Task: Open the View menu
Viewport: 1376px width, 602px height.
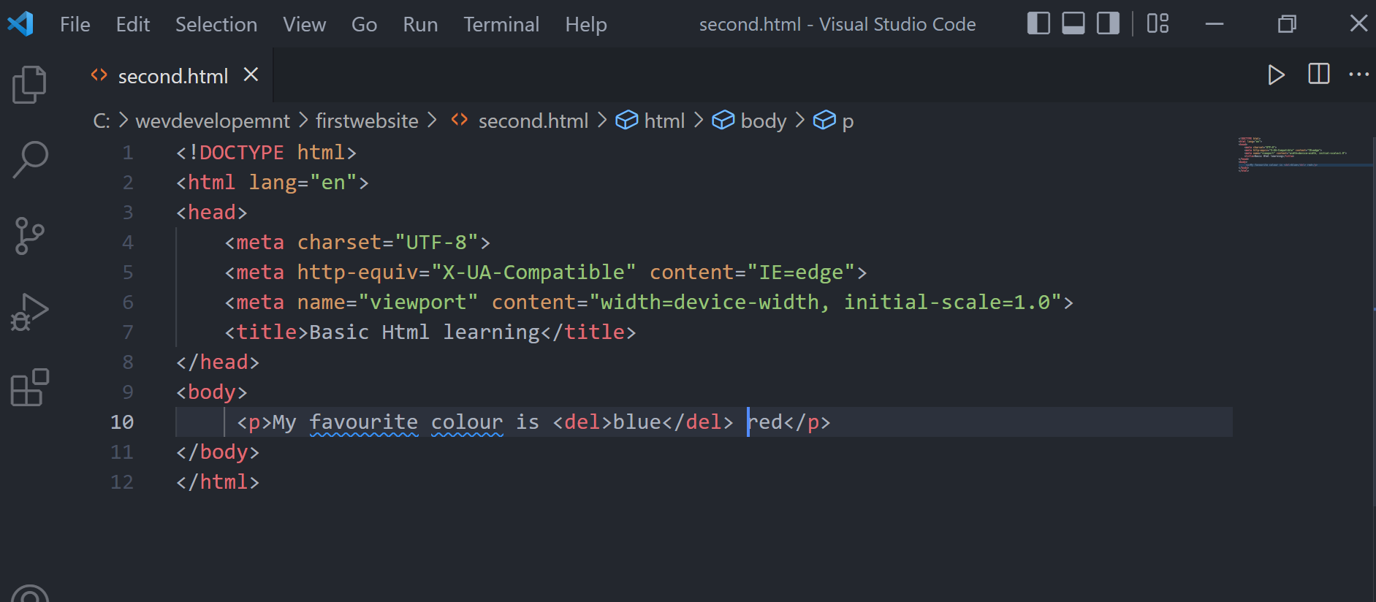Action: 305,24
